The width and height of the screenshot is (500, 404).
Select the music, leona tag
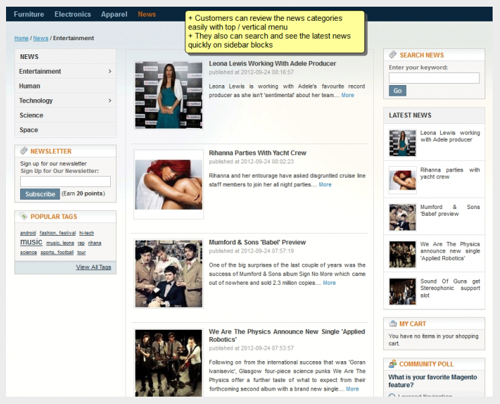point(60,243)
